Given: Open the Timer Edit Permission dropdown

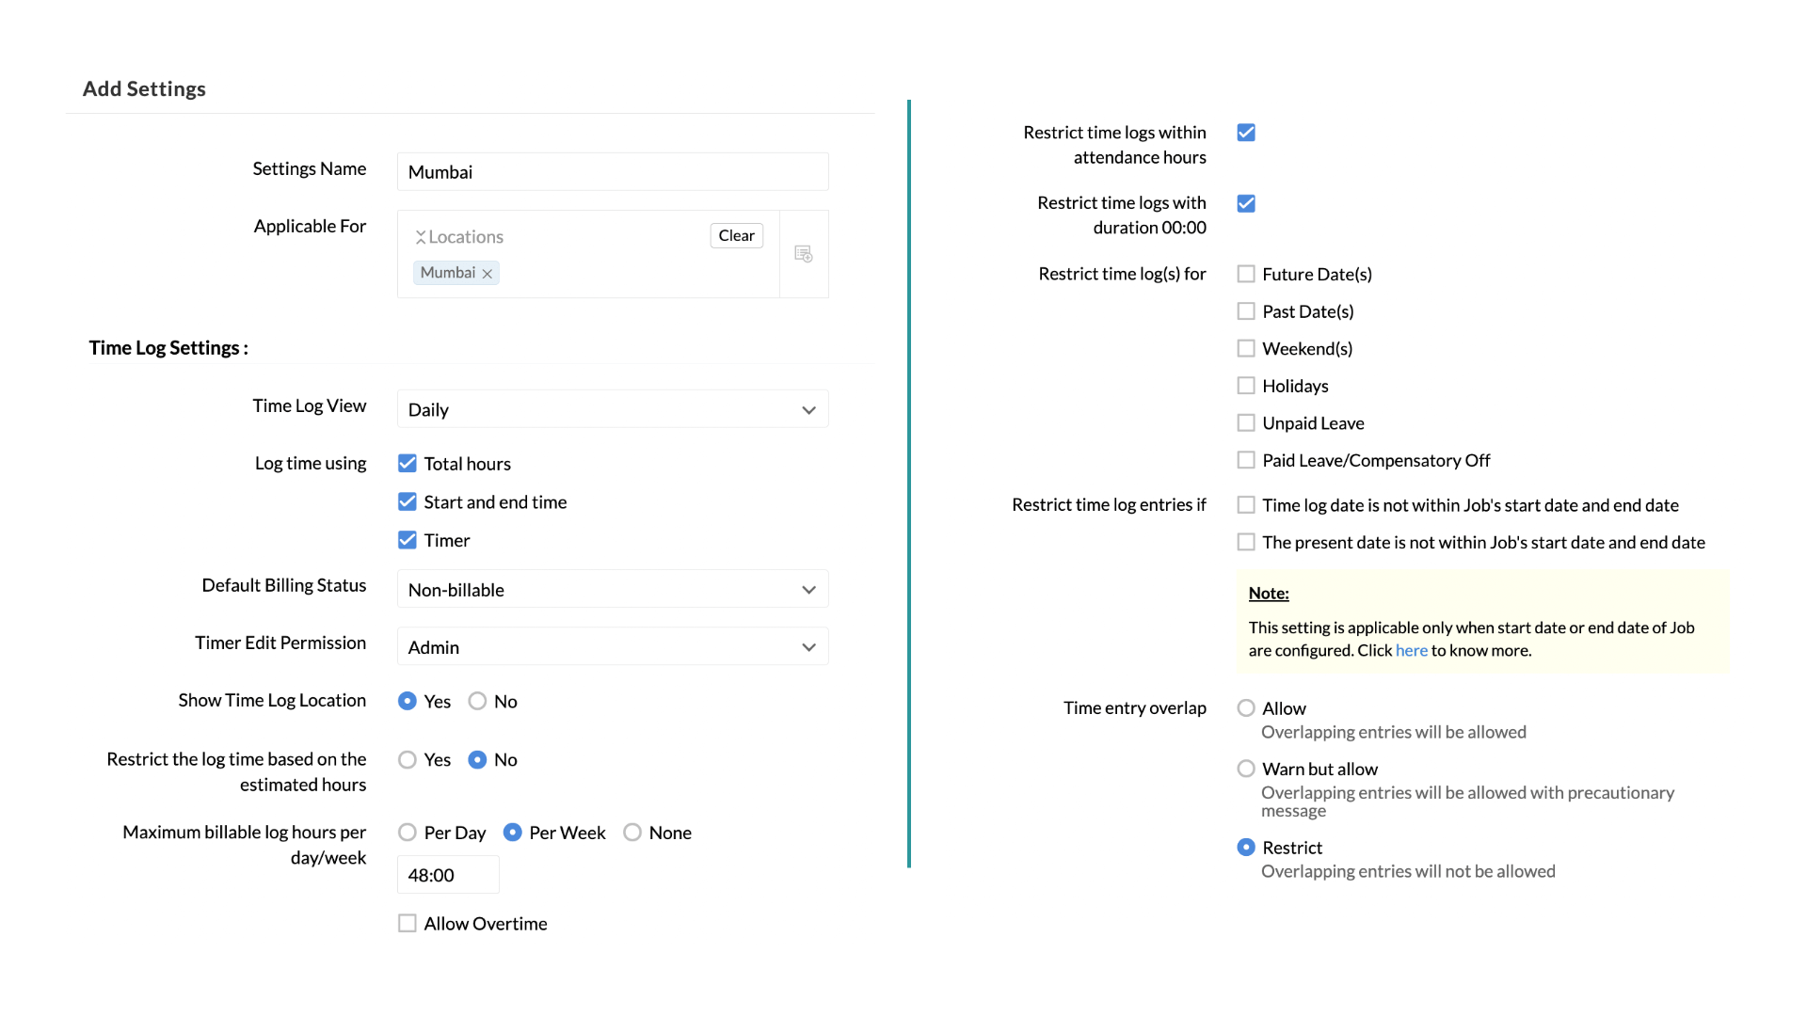Looking at the screenshot, I should click(x=613, y=647).
